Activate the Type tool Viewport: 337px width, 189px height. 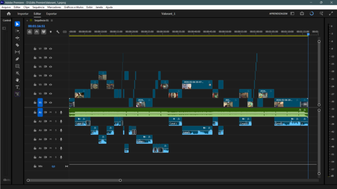point(17,87)
